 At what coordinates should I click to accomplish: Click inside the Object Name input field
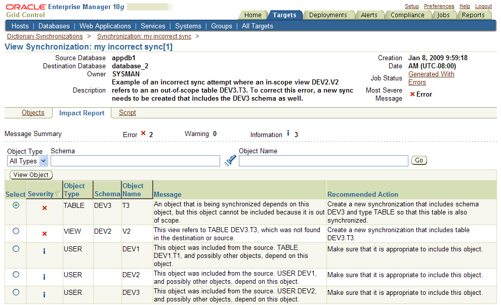[x=323, y=160]
